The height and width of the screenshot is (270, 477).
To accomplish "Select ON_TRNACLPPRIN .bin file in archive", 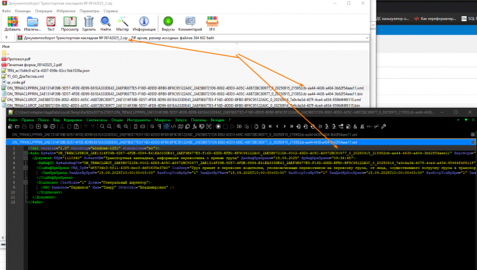I will pos(182,94).
